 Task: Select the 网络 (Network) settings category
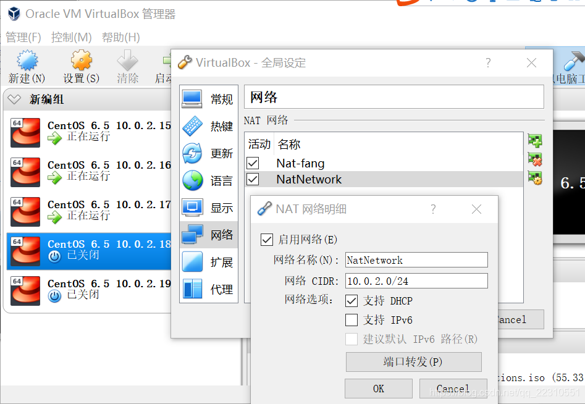point(208,235)
